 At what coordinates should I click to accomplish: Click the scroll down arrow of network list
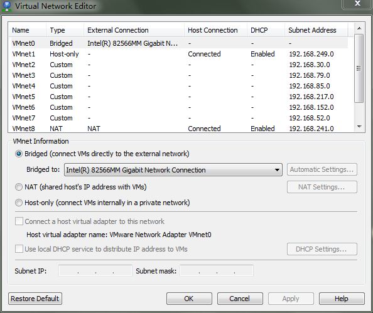[359, 127]
